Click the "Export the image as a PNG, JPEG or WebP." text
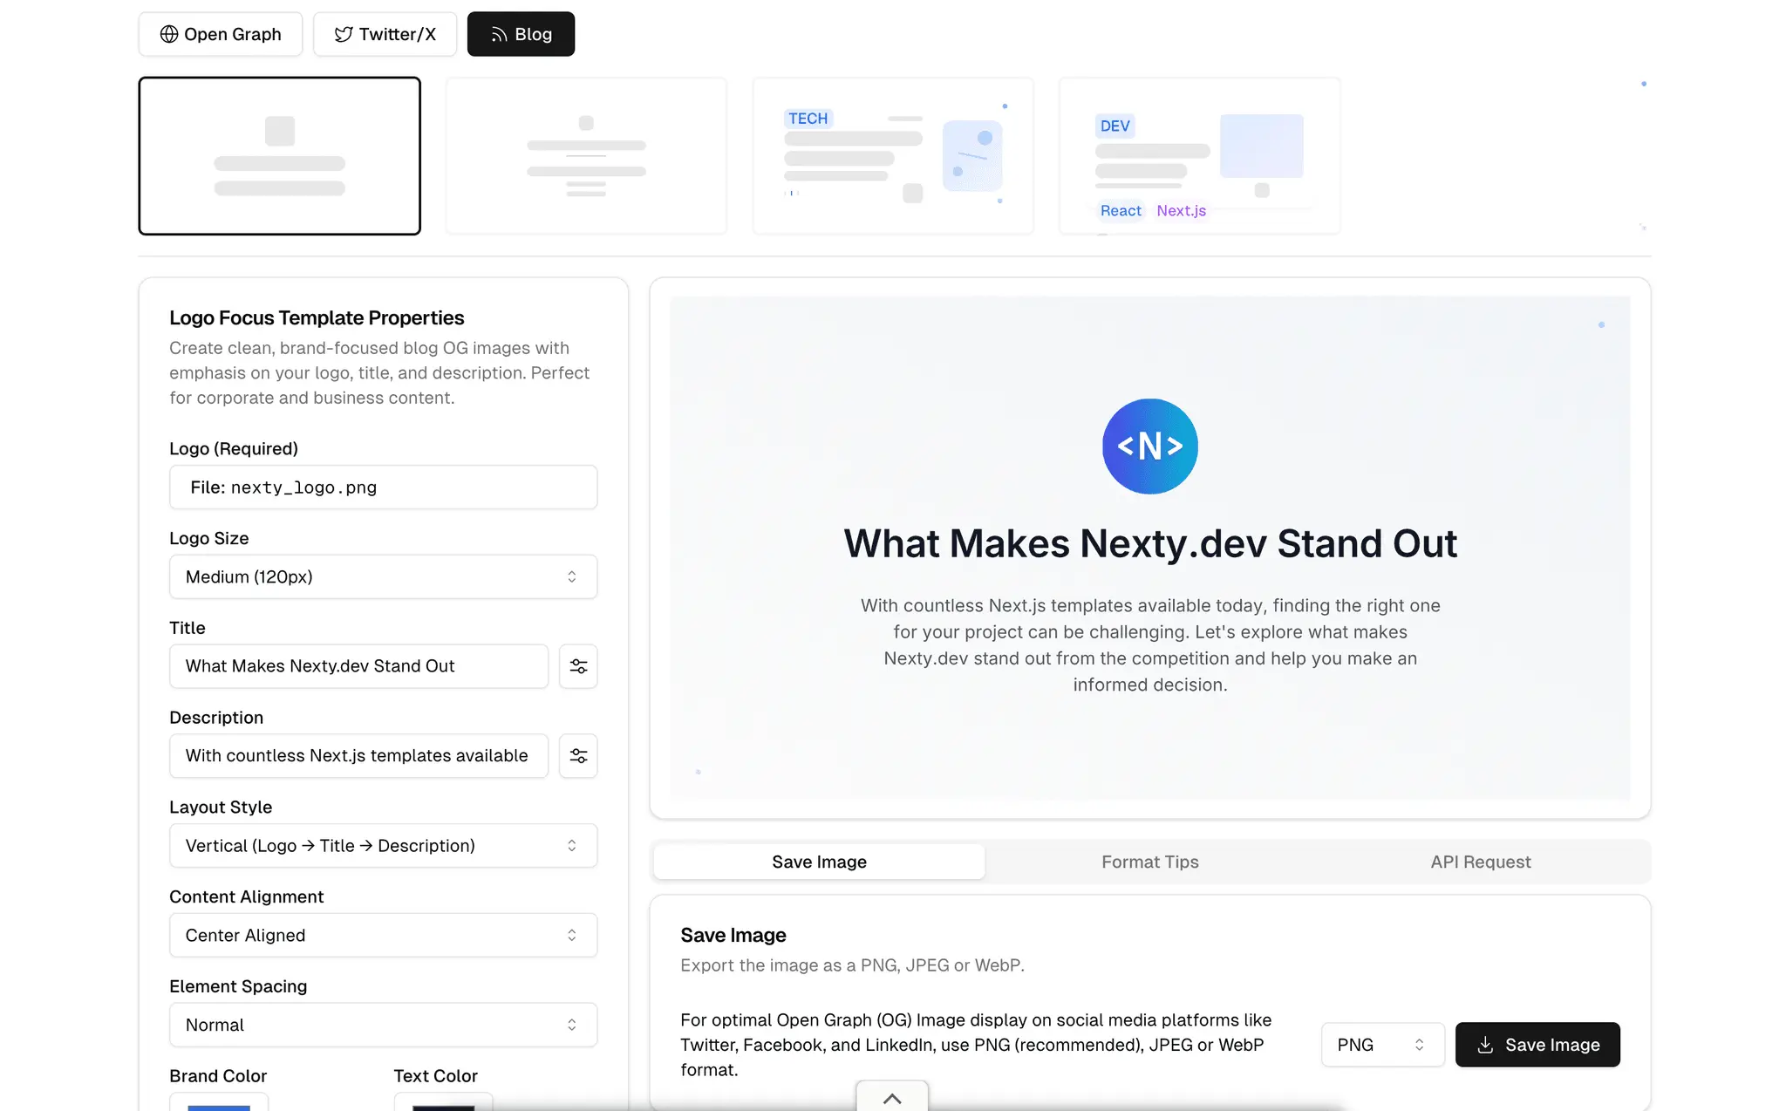Image resolution: width=1786 pixels, height=1111 pixels. coord(852,965)
